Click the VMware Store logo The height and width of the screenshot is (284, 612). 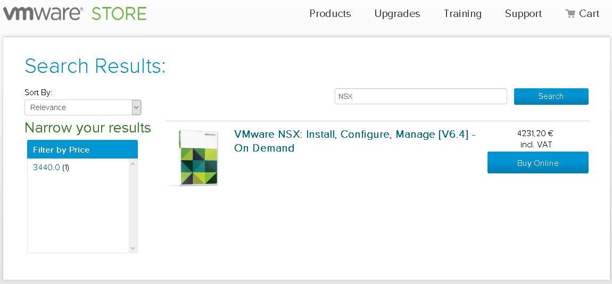click(75, 13)
